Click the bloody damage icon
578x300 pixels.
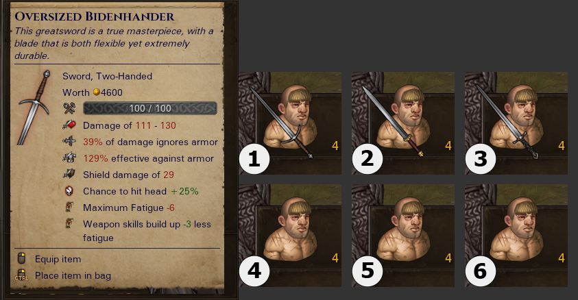pyautogui.click(x=69, y=125)
